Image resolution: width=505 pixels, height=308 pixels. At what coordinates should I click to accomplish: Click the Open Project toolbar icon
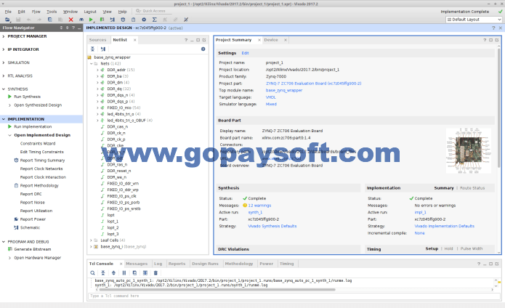coord(7,20)
